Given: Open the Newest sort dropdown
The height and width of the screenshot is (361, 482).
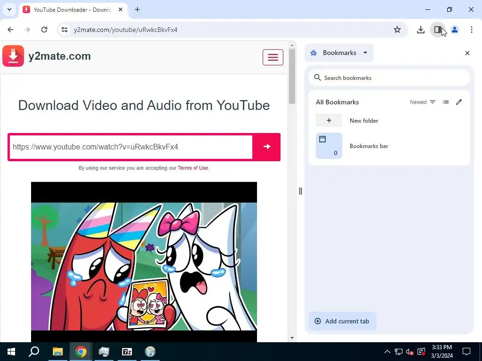Looking at the screenshot, I should (x=423, y=102).
